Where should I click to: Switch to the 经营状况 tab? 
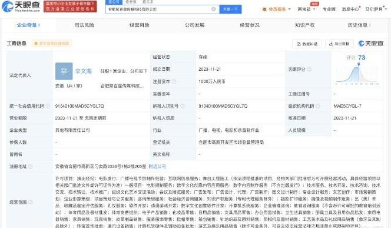(250, 25)
